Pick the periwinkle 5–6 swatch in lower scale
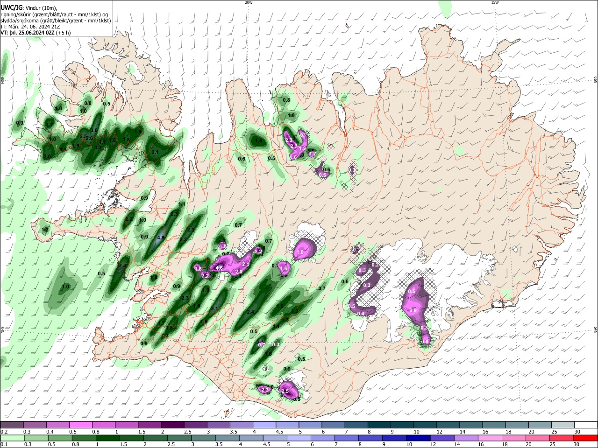Screen dimensions: 598x448 [x=299, y=438]
